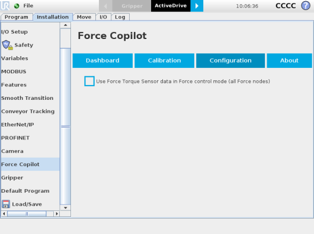Select Conveyor Tracking in the sidebar
314x234 pixels.
tap(28, 111)
